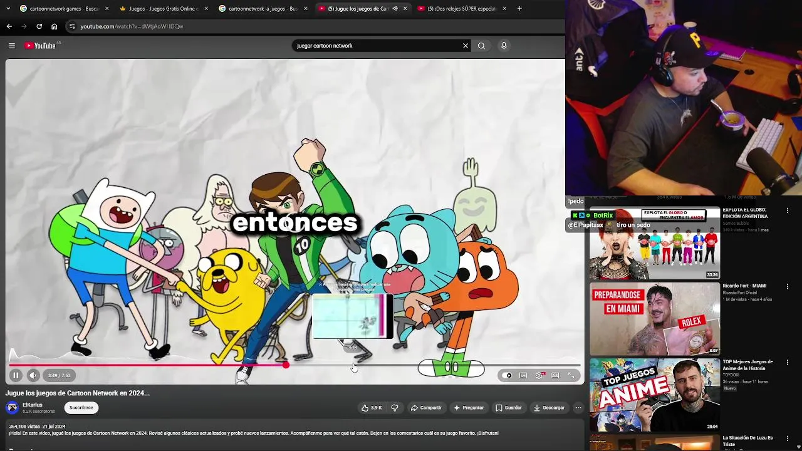The width and height of the screenshot is (802, 451).
Task: Open 'EXPLOTA EL GLOBO' recommended video thumbnail
Action: [x=654, y=243]
